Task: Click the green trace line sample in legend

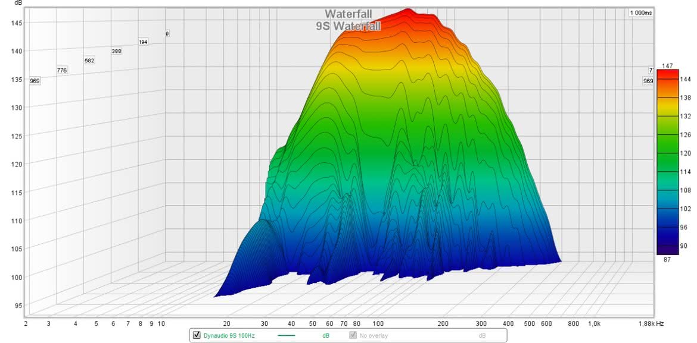Action: [x=287, y=336]
